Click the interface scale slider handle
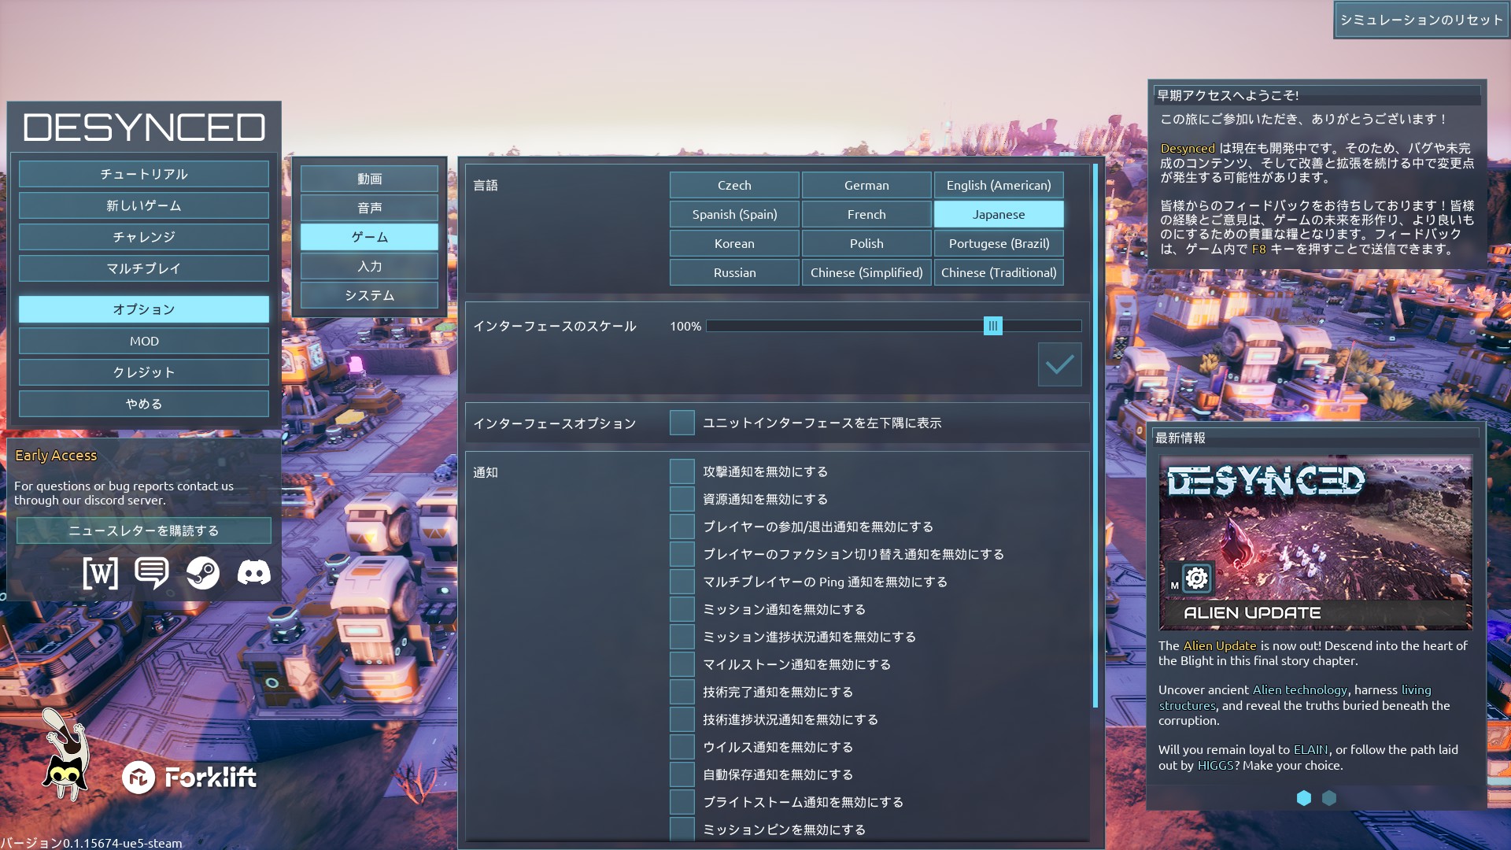This screenshot has width=1511, height=850. pyautogui.click(x=993, y=326)
